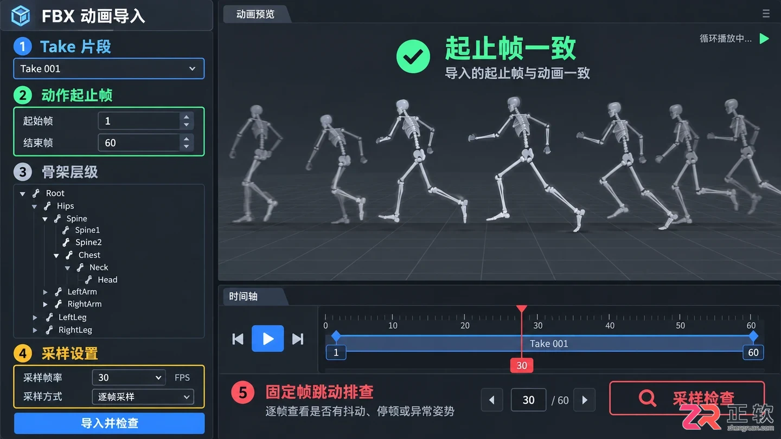Click the bone icon beside Root
The image size is (781, 439).
tap(36, 193)
